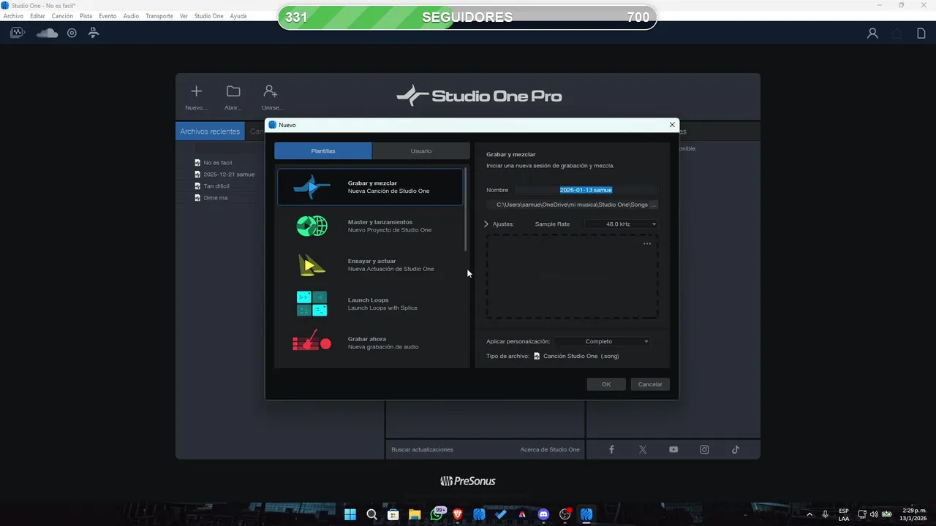Open the Editar menu
Screen dimensions: 936x526
(x=37, y=16)
